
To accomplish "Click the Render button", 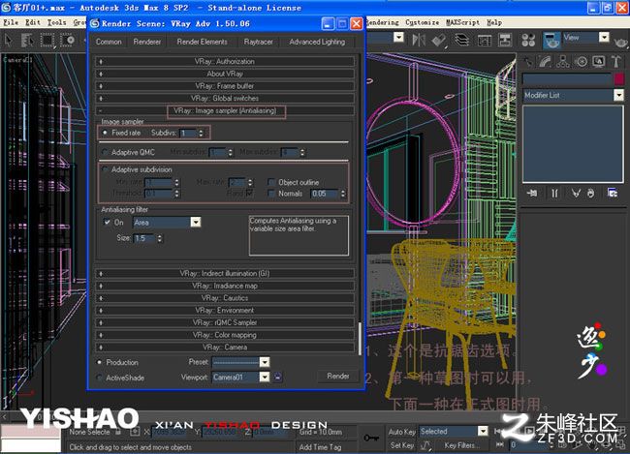I will 338,377.
